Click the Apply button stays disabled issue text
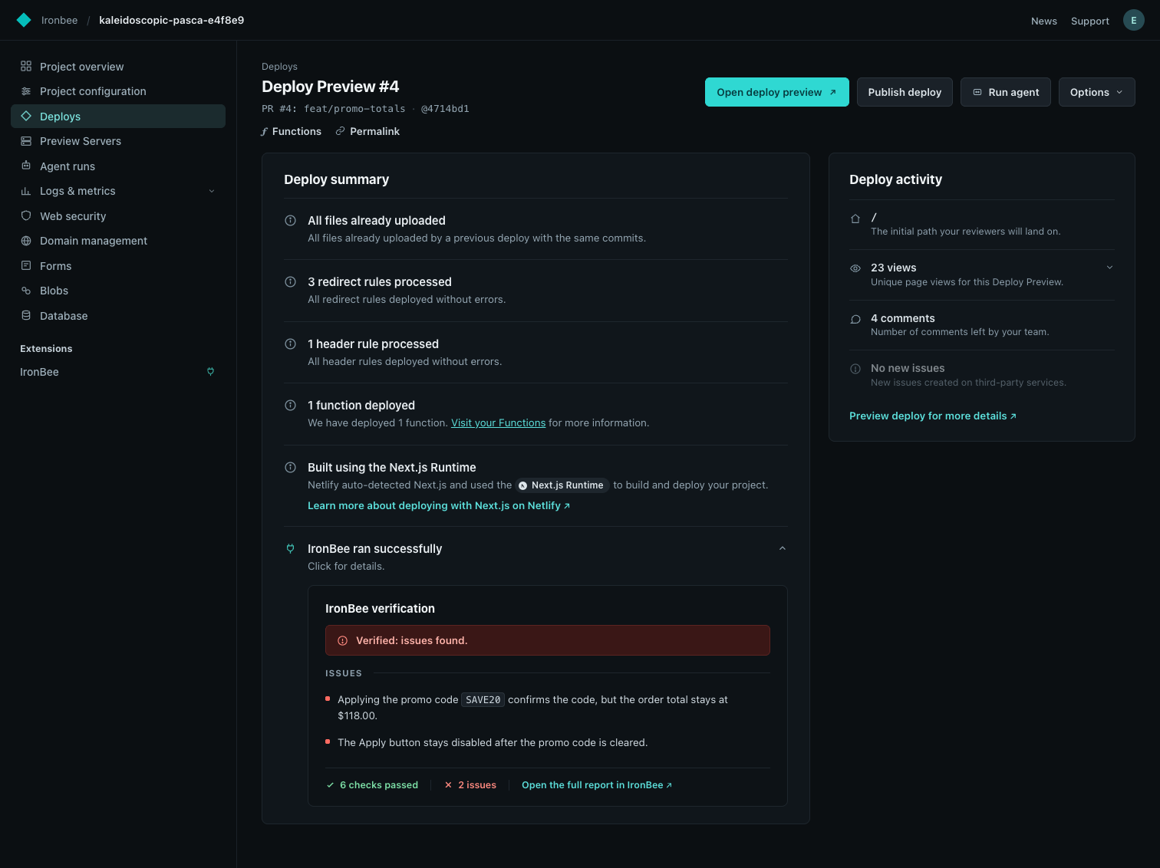The height and width of the screenshot is (868, 1160). coord(493,743)
